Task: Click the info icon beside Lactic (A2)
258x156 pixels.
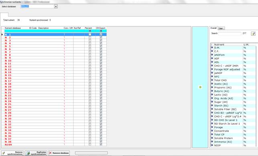Action: 212,95
